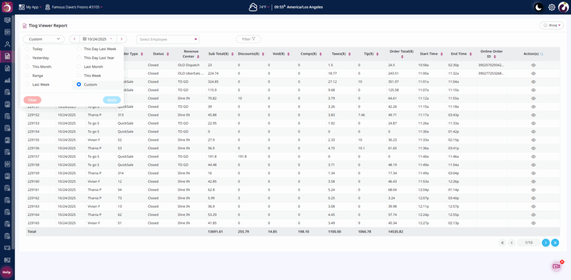This screenshot has height=280, width=571.
Task: Open the video help chat widget
Action: 556,266
